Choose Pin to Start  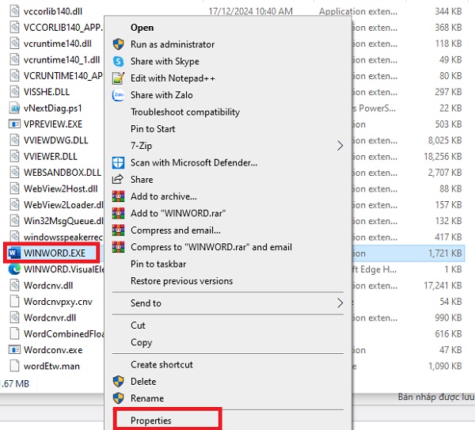pyautogui.click(x=153, y=129)
